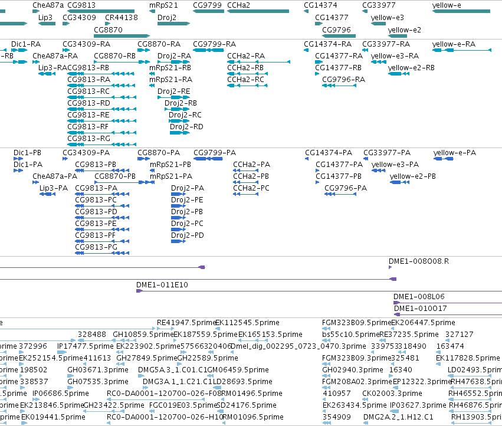This screenshot has width=502, height=426.
Task: Click protein label CG8870-PB
Action: coord(115,176)
